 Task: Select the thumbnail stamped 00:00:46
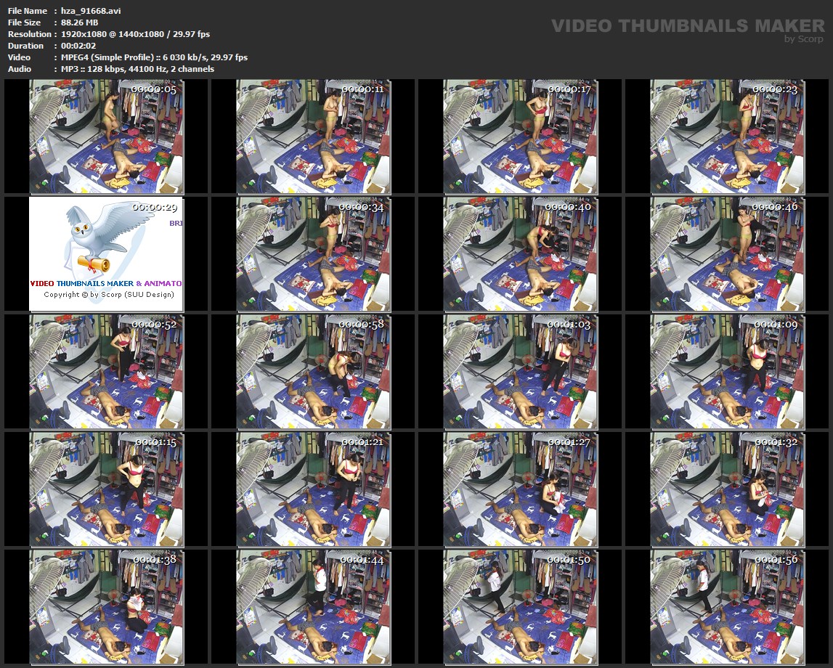click(x=727, y=254)
